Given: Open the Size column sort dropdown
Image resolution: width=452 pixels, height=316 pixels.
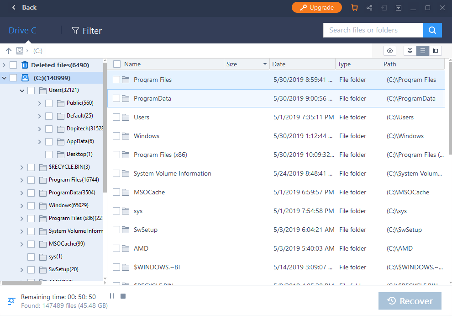Looking at the screenshot, I should 265,64.
